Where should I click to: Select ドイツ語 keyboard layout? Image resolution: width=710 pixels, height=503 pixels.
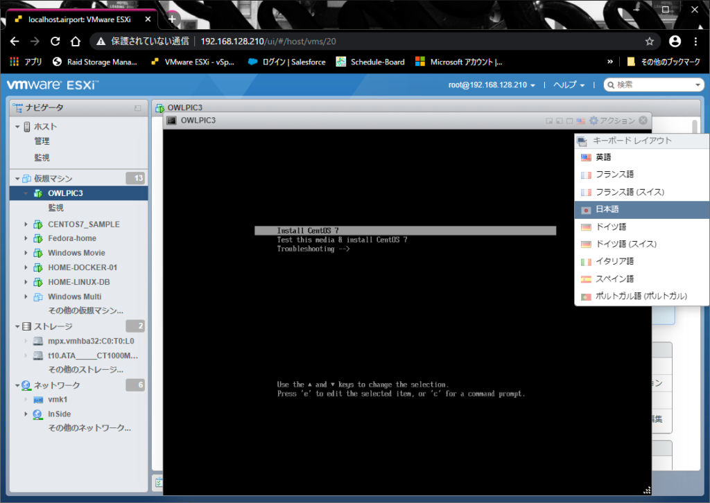641,227
